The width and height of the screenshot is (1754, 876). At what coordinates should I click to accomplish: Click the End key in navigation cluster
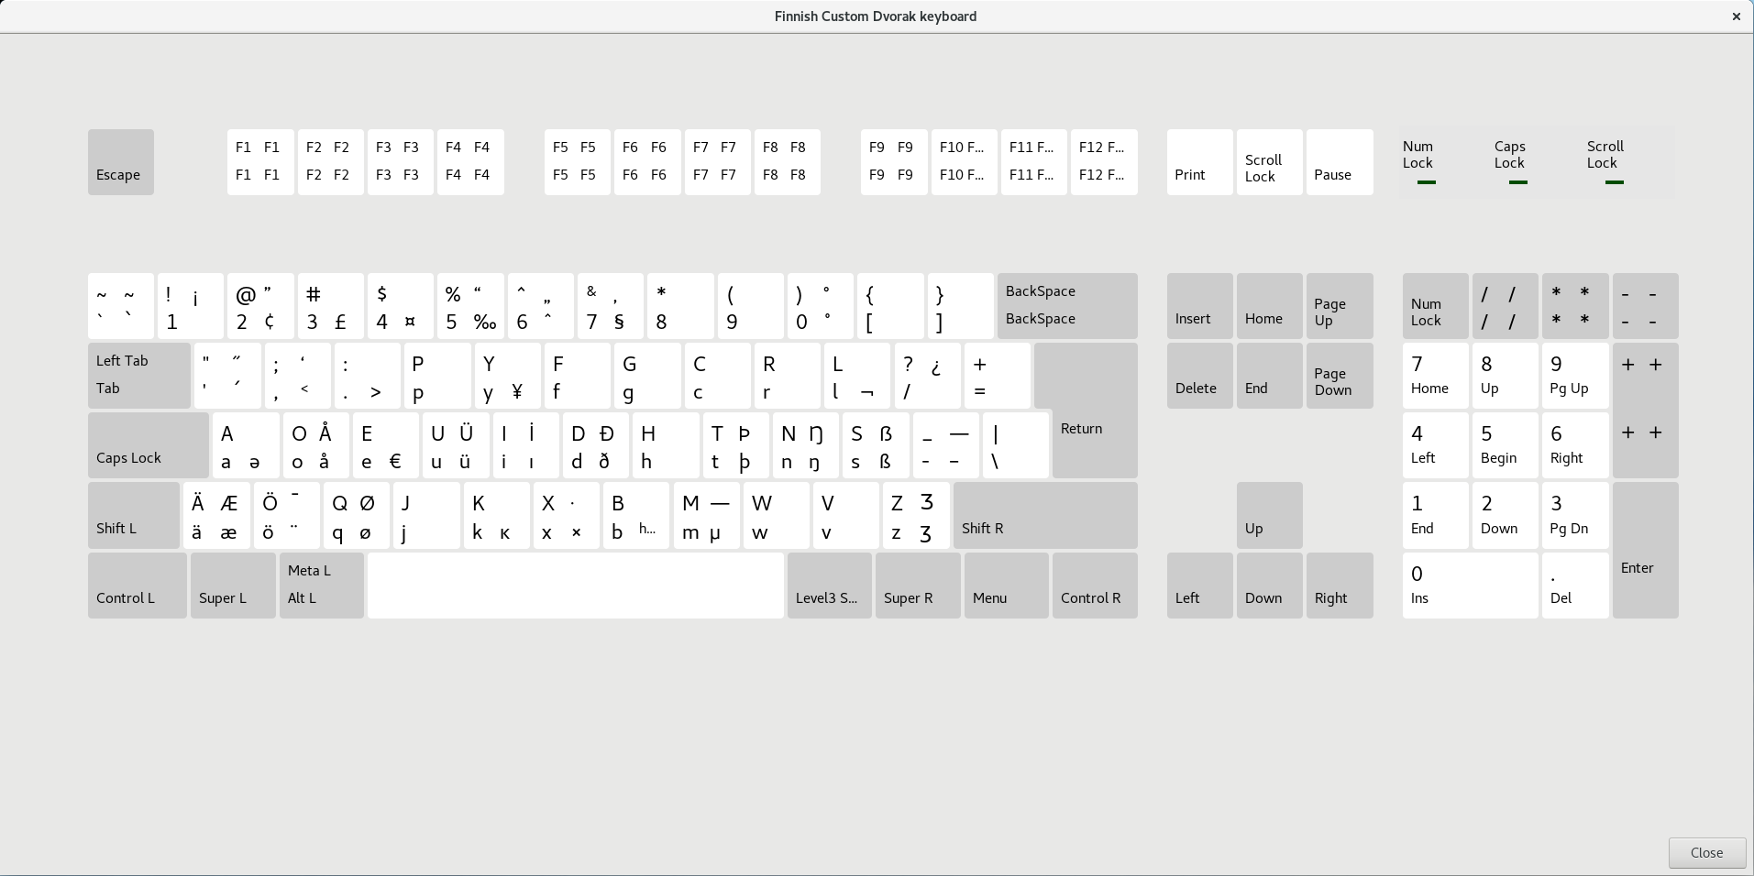(1270, 376)
